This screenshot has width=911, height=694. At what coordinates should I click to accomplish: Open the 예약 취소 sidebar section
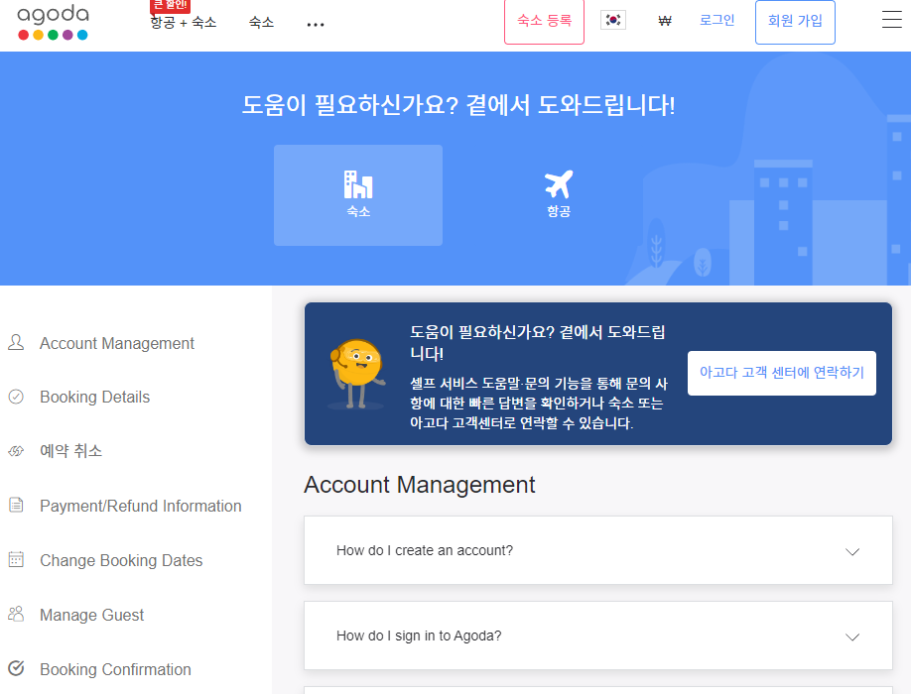pos(70,451)
